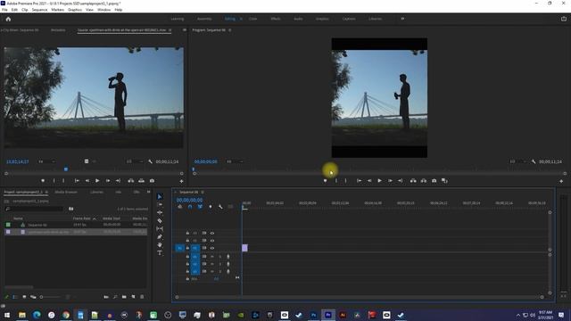Switch Project panel to list view

pyautogui.click(x=15, y=297)
